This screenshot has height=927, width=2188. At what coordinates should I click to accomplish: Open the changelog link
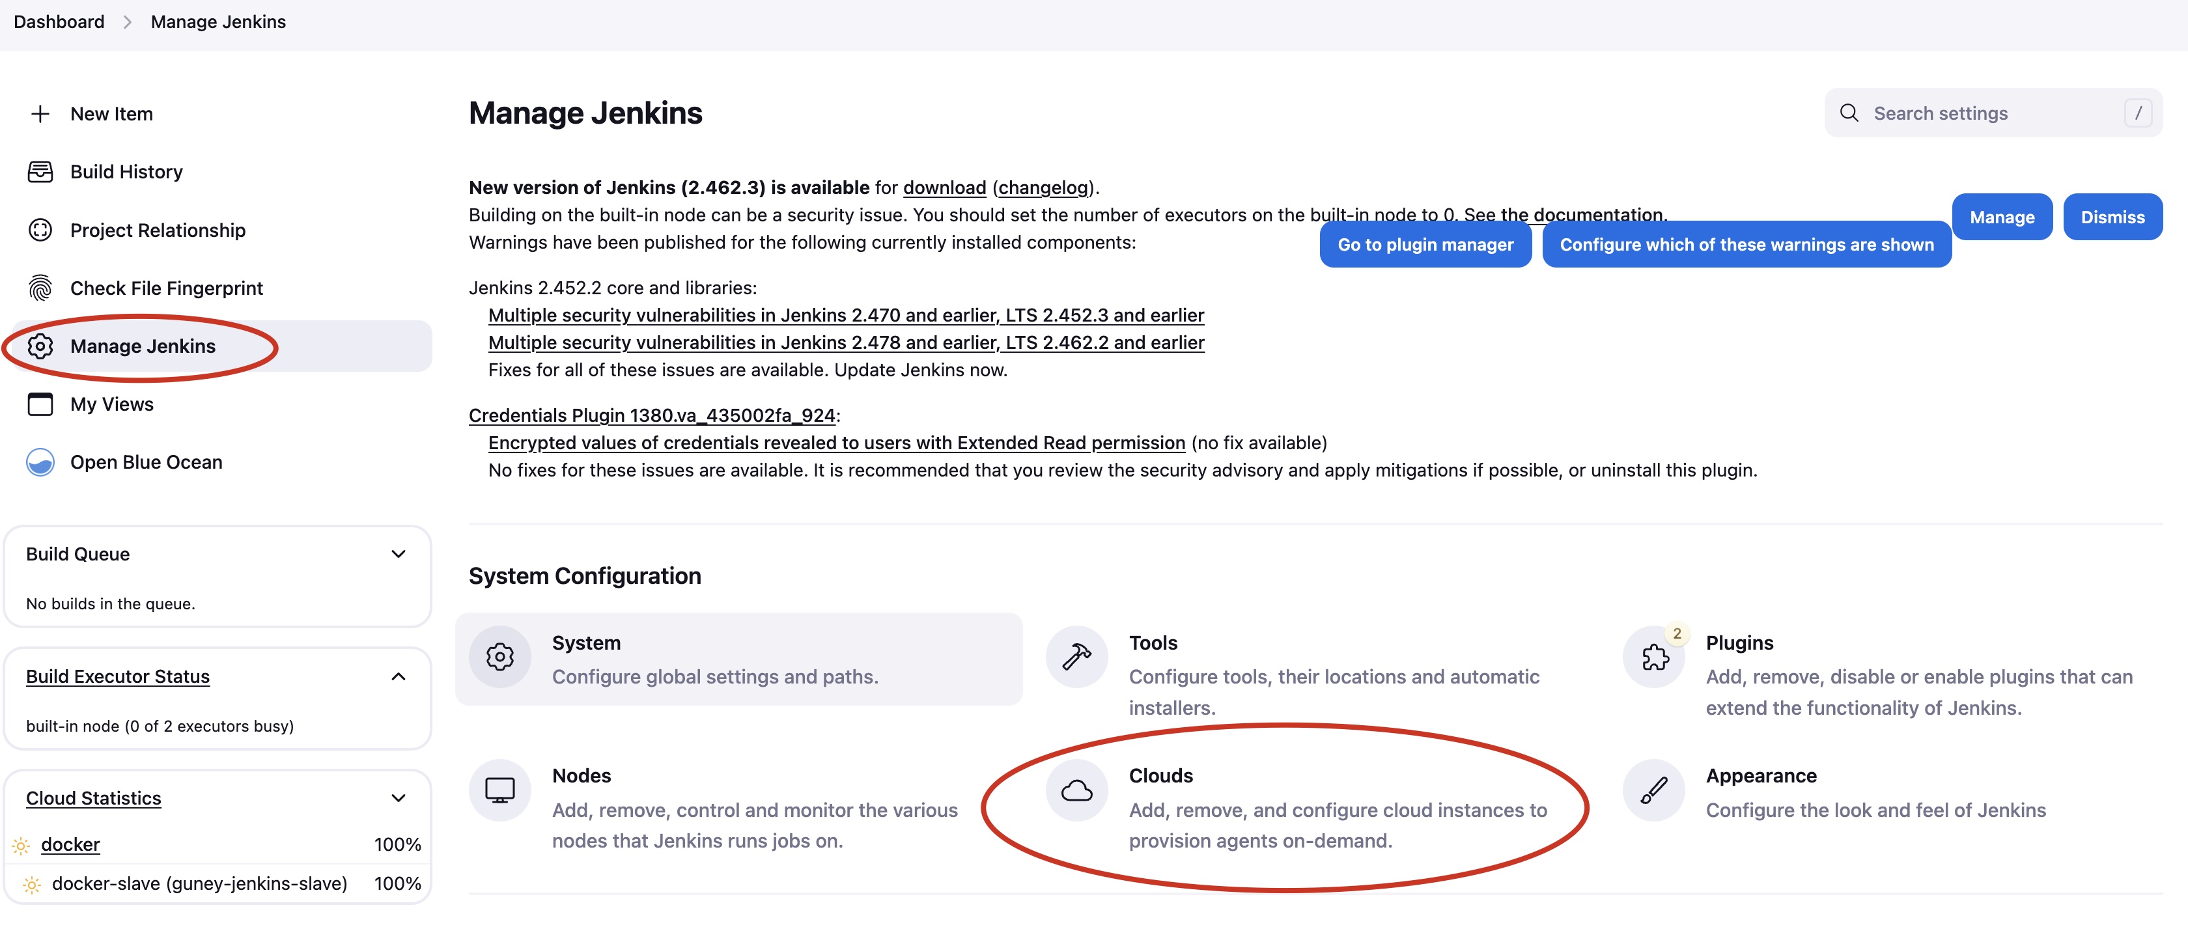tap(1044, 187)
